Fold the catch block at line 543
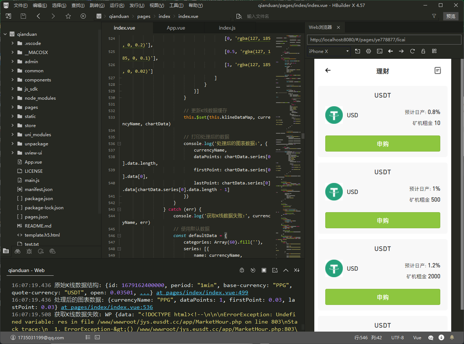 point(119,210)
